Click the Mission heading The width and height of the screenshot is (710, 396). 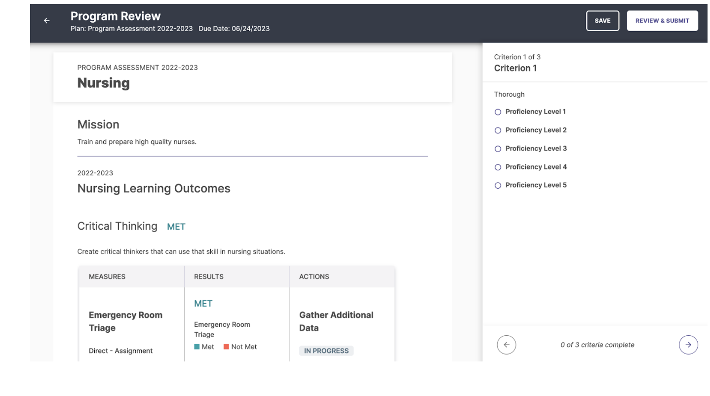(x=98, y=124)
